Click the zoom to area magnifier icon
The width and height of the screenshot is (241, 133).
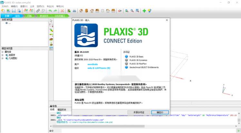click(137, 11)
